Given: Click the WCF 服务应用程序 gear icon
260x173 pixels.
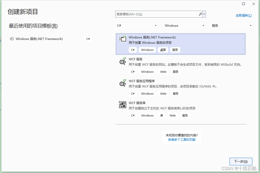Looking at the screenshot, I should click(123, 83).
